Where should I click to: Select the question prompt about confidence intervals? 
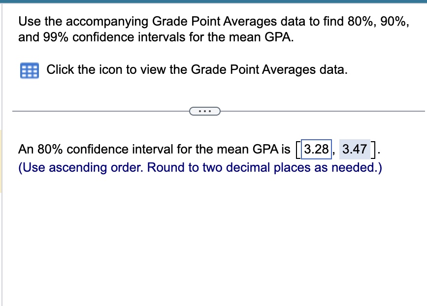coord(212,29)
